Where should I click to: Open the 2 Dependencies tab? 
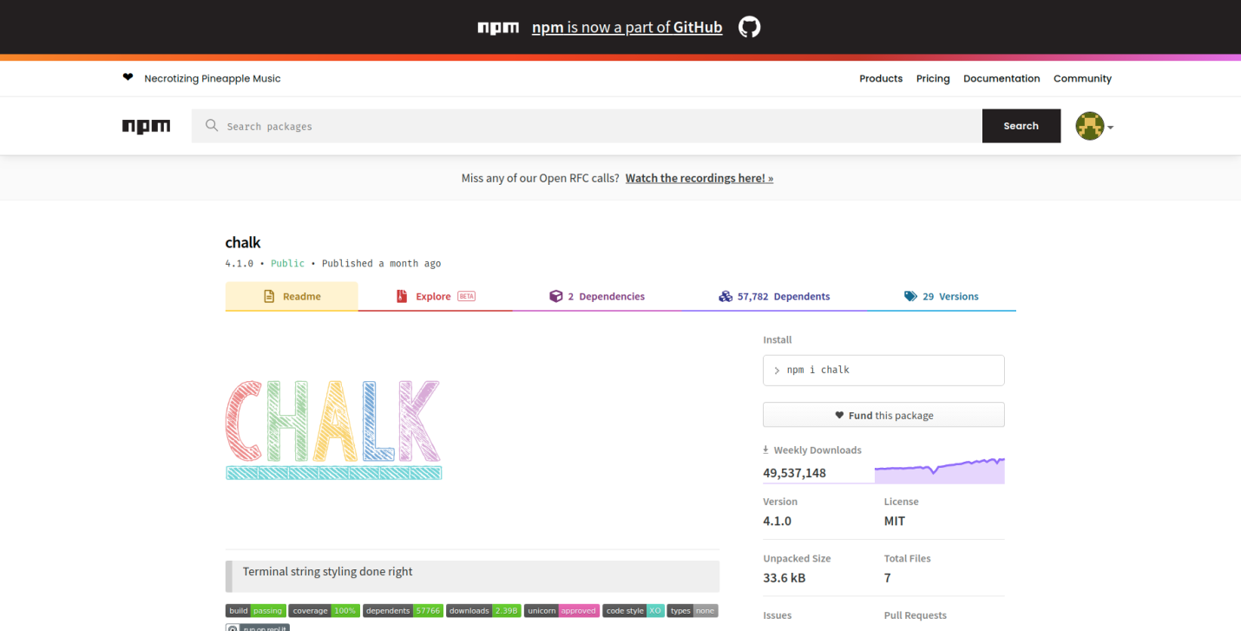pyautogui.click(x=597, y=297)
